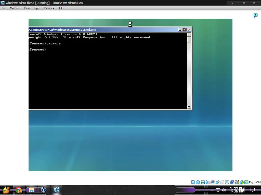The width and height of the screenshot is (261, 195).
Task: Click the "Sources>taskmgr" command line
Action: pyautogui.click(x=45, y=43)
